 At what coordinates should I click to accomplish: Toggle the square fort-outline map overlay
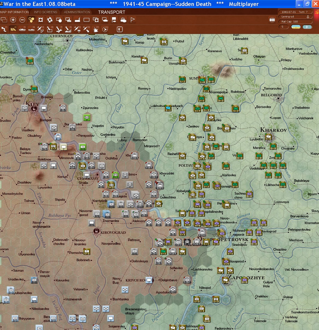click(41, 20)
